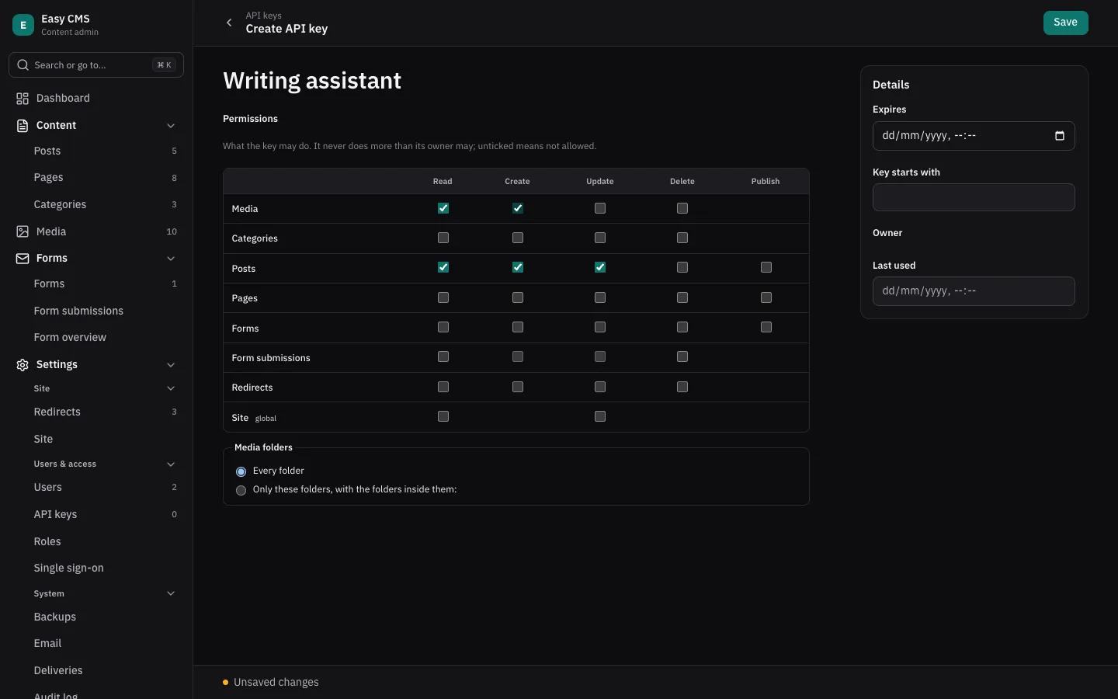This screenshot has width=1118, height=699.
Task: Enable Redirects Create permission
Action: pyautogui.click(x=518, y=387)
